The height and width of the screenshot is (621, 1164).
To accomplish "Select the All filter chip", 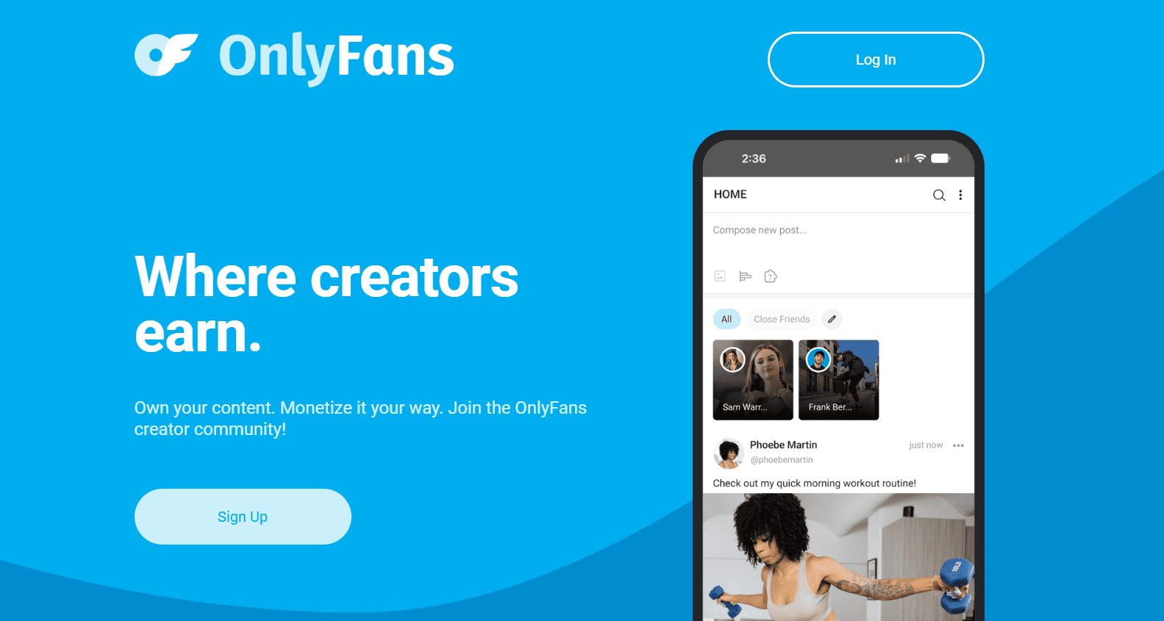I will tap(726, 319).
